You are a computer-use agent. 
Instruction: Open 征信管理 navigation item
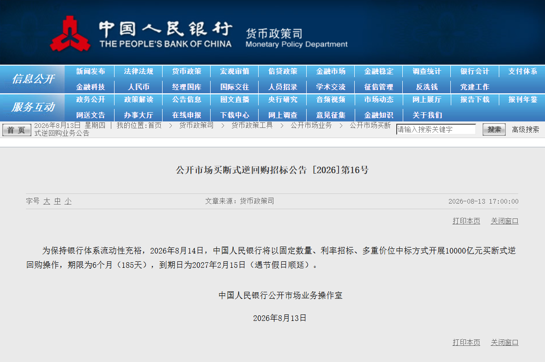[x=379, y=87]
